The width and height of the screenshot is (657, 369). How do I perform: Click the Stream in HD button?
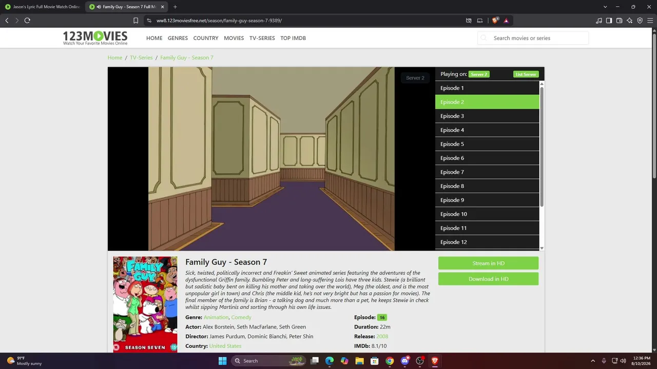[x=488, y=263]
